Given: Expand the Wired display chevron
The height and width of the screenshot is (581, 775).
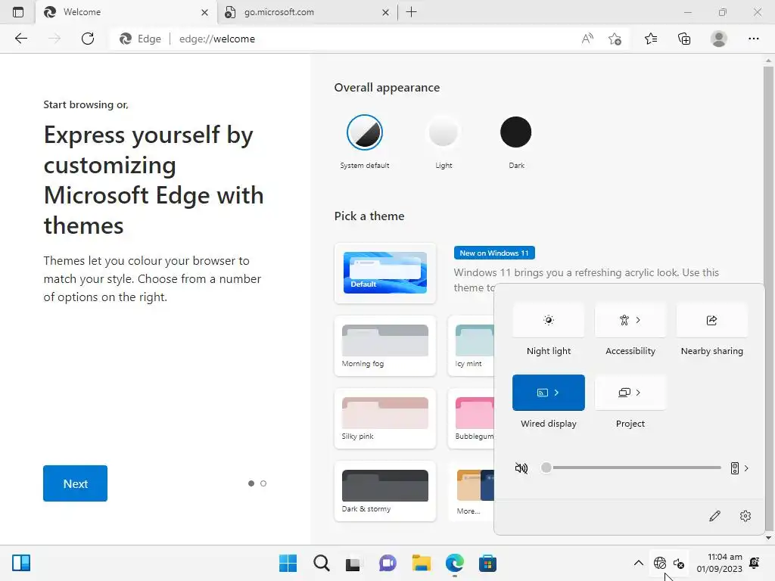Looking at the screenshot, I should pos(556,393).
